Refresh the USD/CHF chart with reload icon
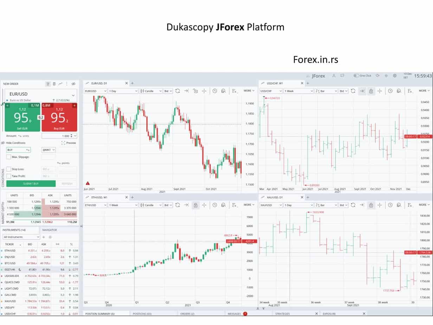Image resolution: width=433 pixels, height=325 pixels. pyautogui.click(x=353, y=91)
